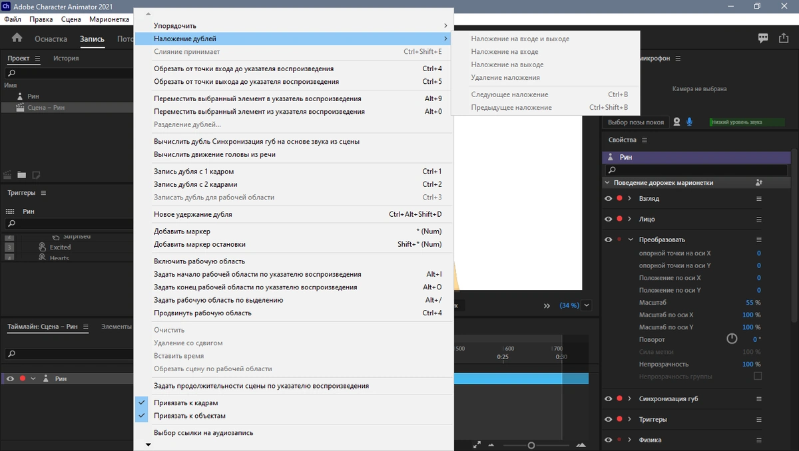The width and height of the screenshot is (799, 451).
Task: Open the Физика behavior options menu
Action: click(758, 440)
